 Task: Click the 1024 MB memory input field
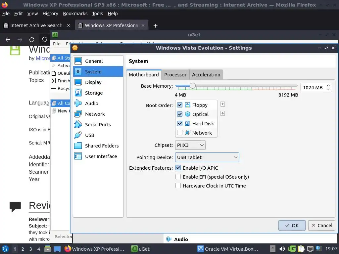pyautogui.click(x=313, y=87)
